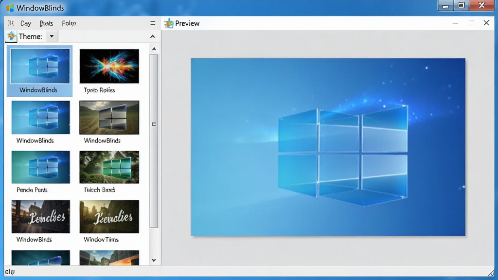Click the large wallpaper preview image
The width and height of the screenshot is (498, 280).
coord(328,147)
